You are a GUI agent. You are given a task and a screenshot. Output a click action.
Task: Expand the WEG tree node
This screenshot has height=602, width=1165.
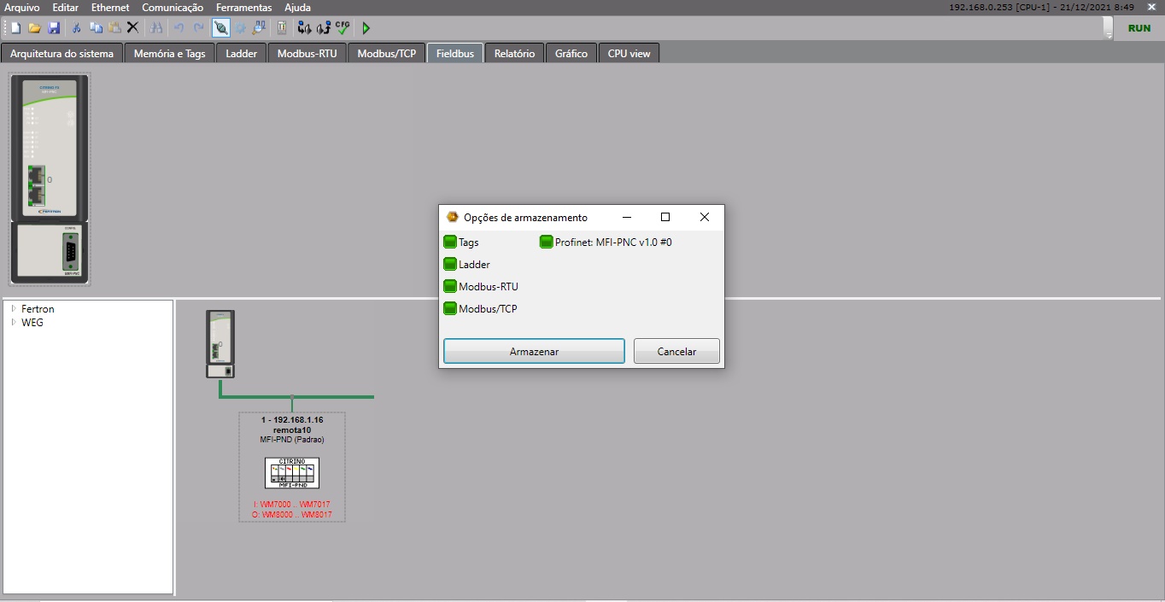[x=14, y=323]
